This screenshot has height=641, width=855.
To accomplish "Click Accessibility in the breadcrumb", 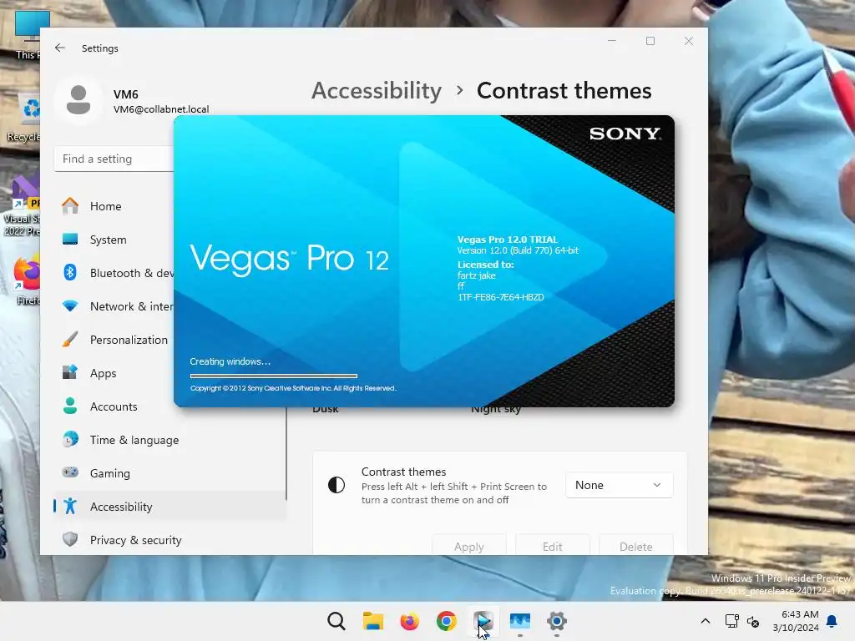I will 377,90.
